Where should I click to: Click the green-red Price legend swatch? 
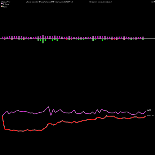click(x=2, y=6)
